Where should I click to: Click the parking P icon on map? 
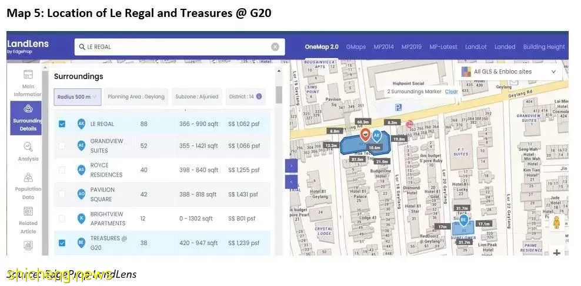tap(398, 108)
